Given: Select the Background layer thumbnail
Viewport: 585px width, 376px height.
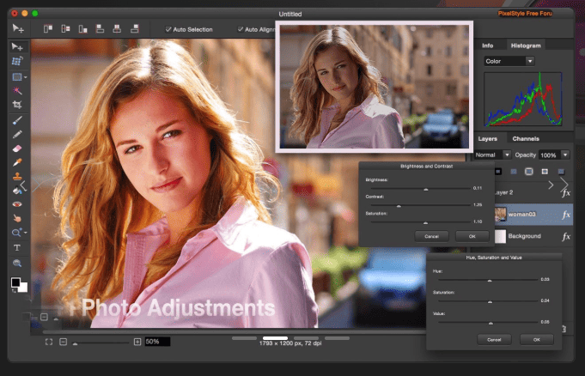Looking at the screenshot, I should pos(500,236).
